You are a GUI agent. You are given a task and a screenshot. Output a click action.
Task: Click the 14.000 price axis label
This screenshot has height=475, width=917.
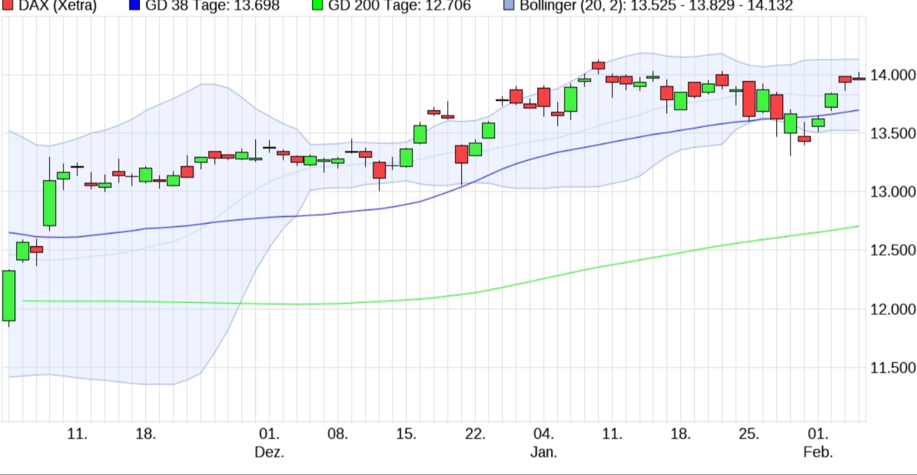pos(892,75)
